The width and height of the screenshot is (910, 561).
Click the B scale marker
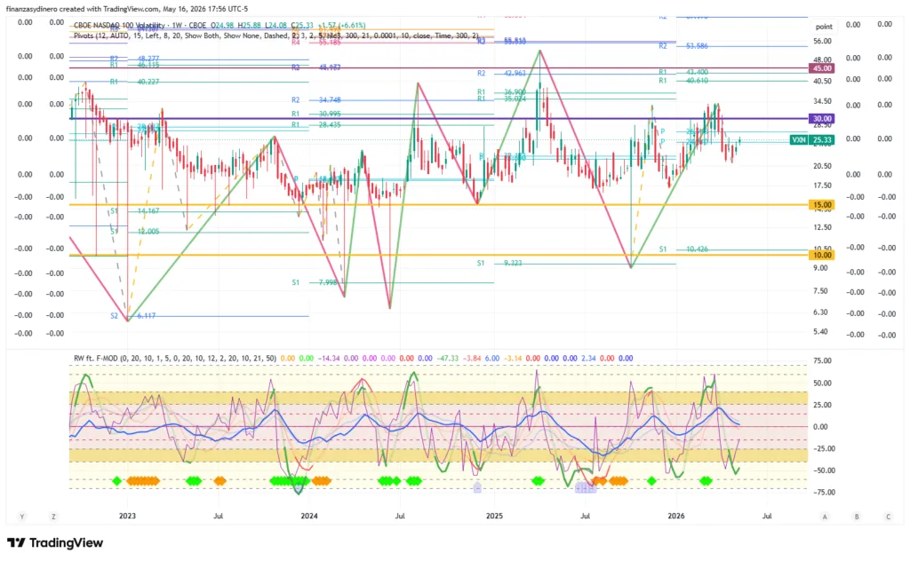(x=857, y=517)
